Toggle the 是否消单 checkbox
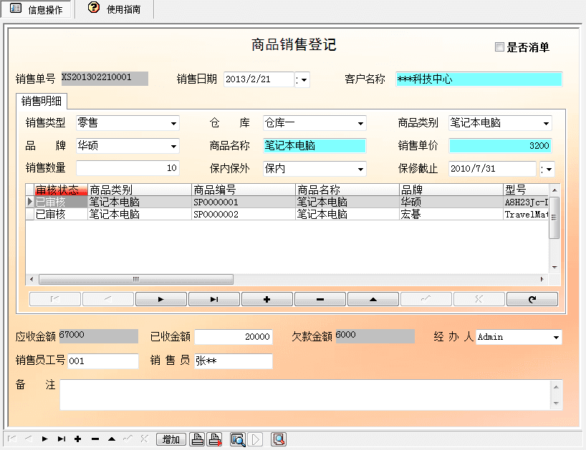The height and width of the screenshot is (450, 586). [500, 47]
